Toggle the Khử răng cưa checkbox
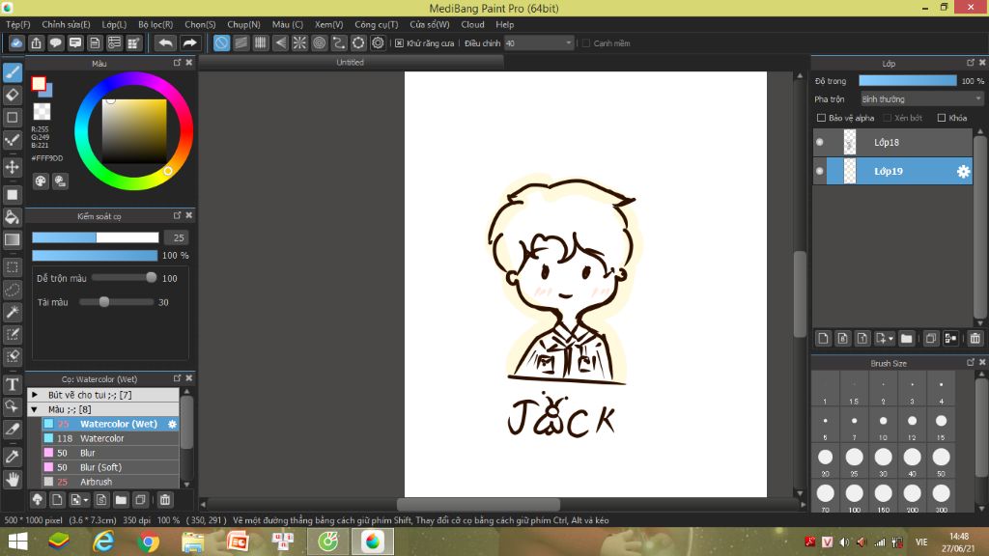 pos(399,42)
